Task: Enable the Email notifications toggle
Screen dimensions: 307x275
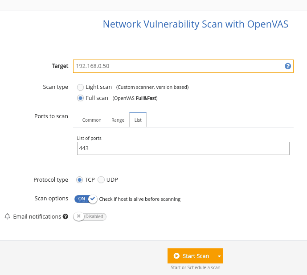Action: pos(90,217)
